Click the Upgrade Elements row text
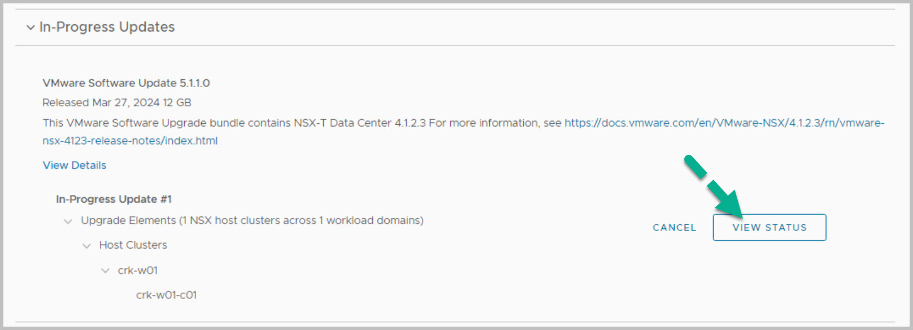Viewport: 913px width, 330px height. pyautogui.click(x=252, y=220)
